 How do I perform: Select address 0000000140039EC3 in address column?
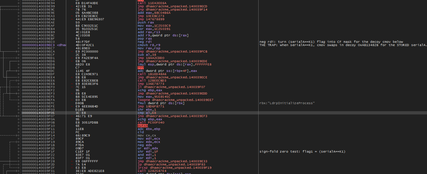pyautogui.click(x=38, y=45)
